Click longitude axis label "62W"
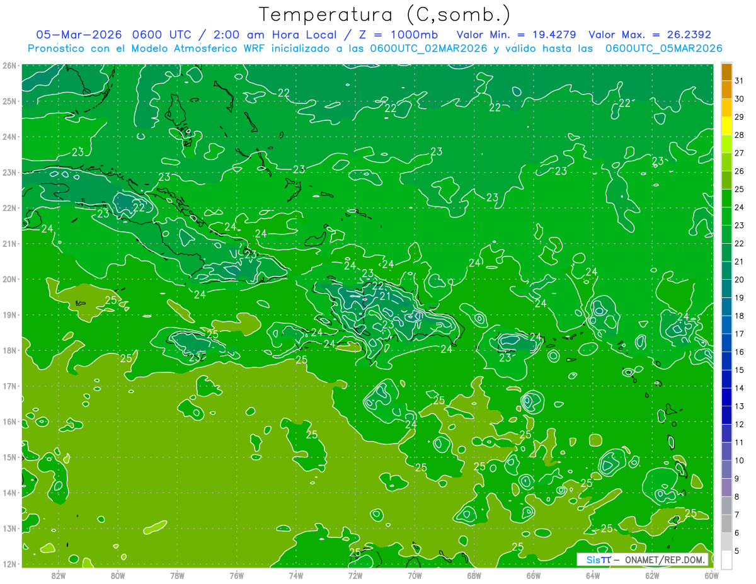Screen dimensions: 756x584 click(x=652, y=575)
